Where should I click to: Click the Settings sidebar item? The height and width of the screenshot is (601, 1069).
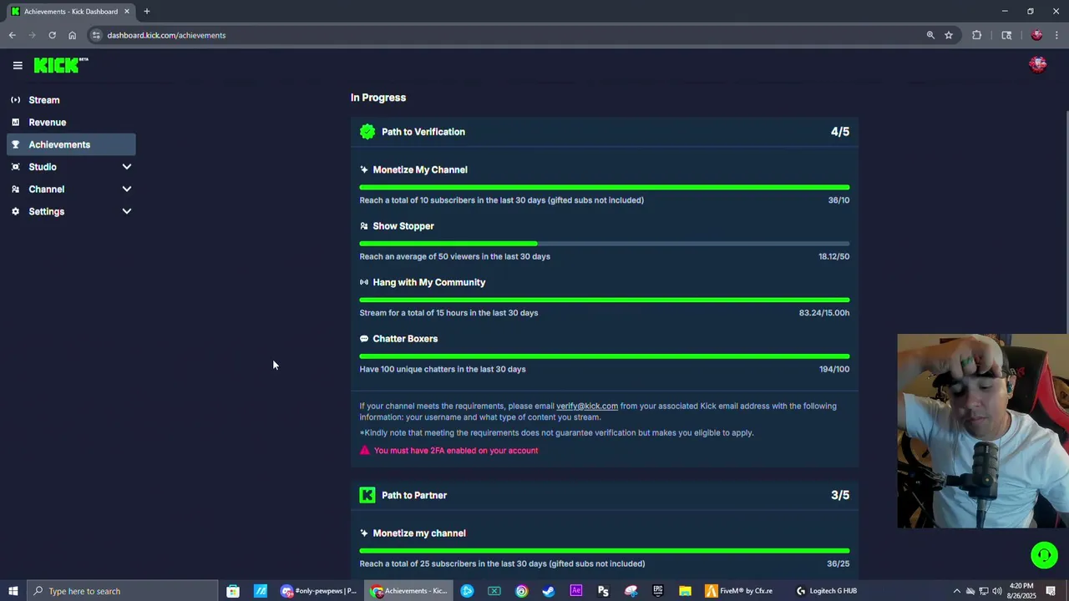point(47,211)
